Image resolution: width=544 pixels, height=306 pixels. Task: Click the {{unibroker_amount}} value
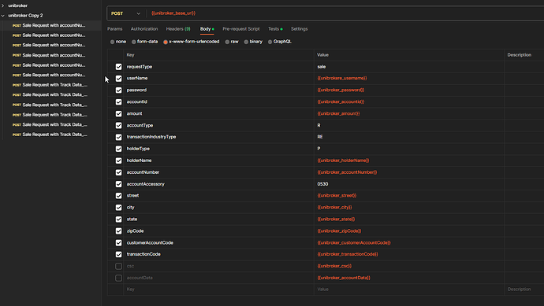click(x=338, y=113)
